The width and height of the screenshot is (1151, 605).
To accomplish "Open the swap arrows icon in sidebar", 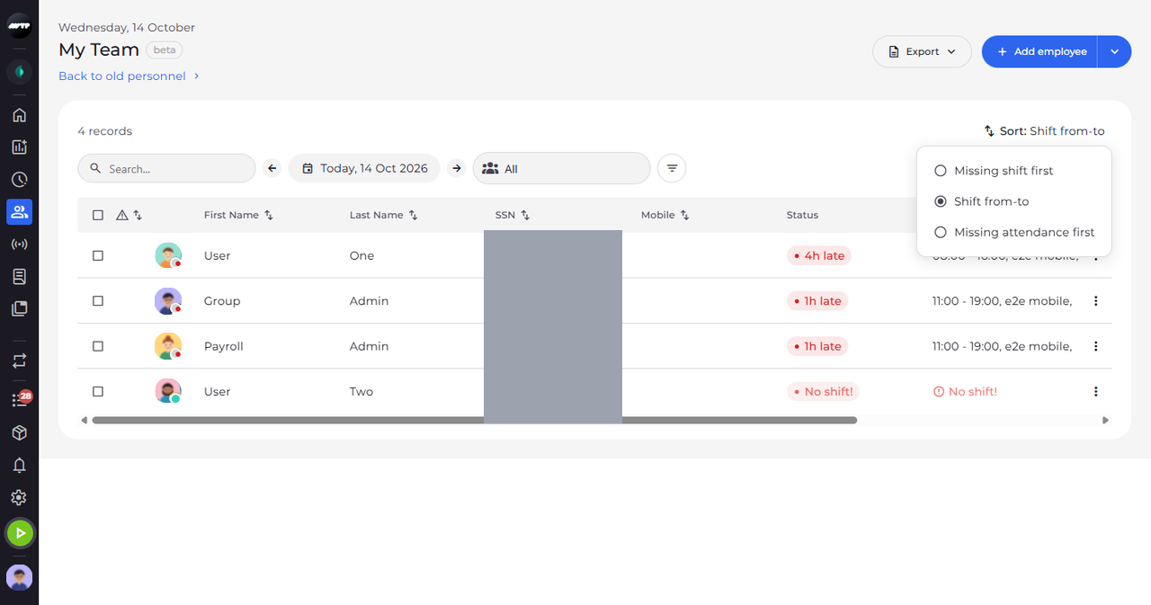I will 19,360.
